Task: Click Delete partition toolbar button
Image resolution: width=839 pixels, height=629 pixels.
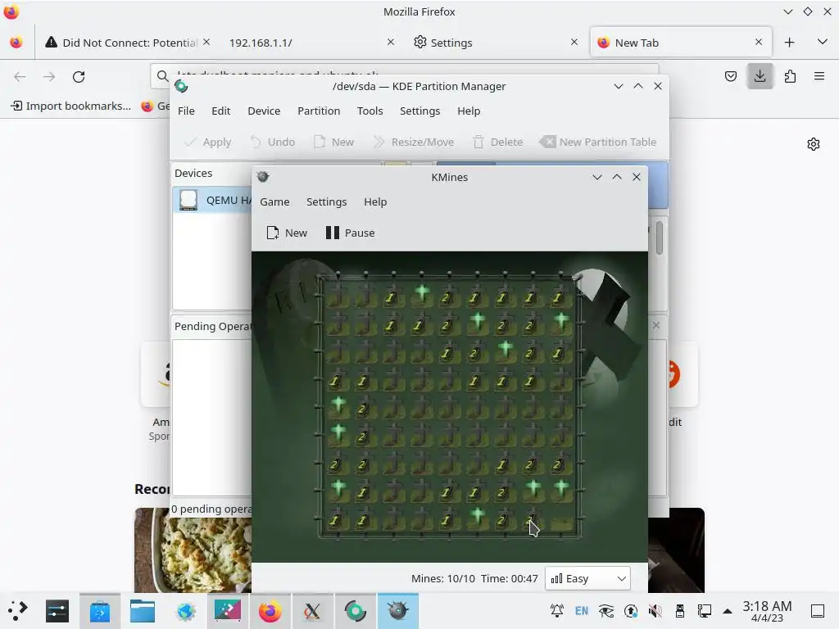Action: click(x=497, y=142)
